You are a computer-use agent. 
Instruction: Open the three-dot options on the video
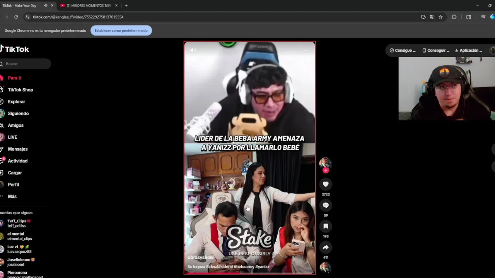(x=306, y=50)
